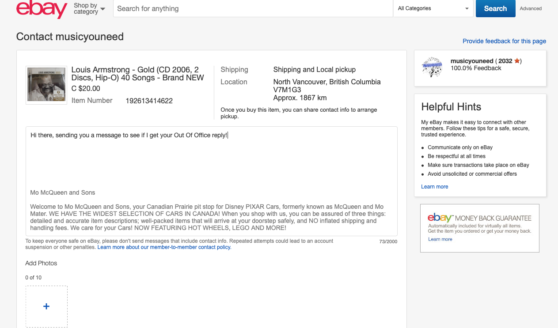
Task: Click the Louis Armstrong CD item thumbnail
Action: tap(46, 85)
